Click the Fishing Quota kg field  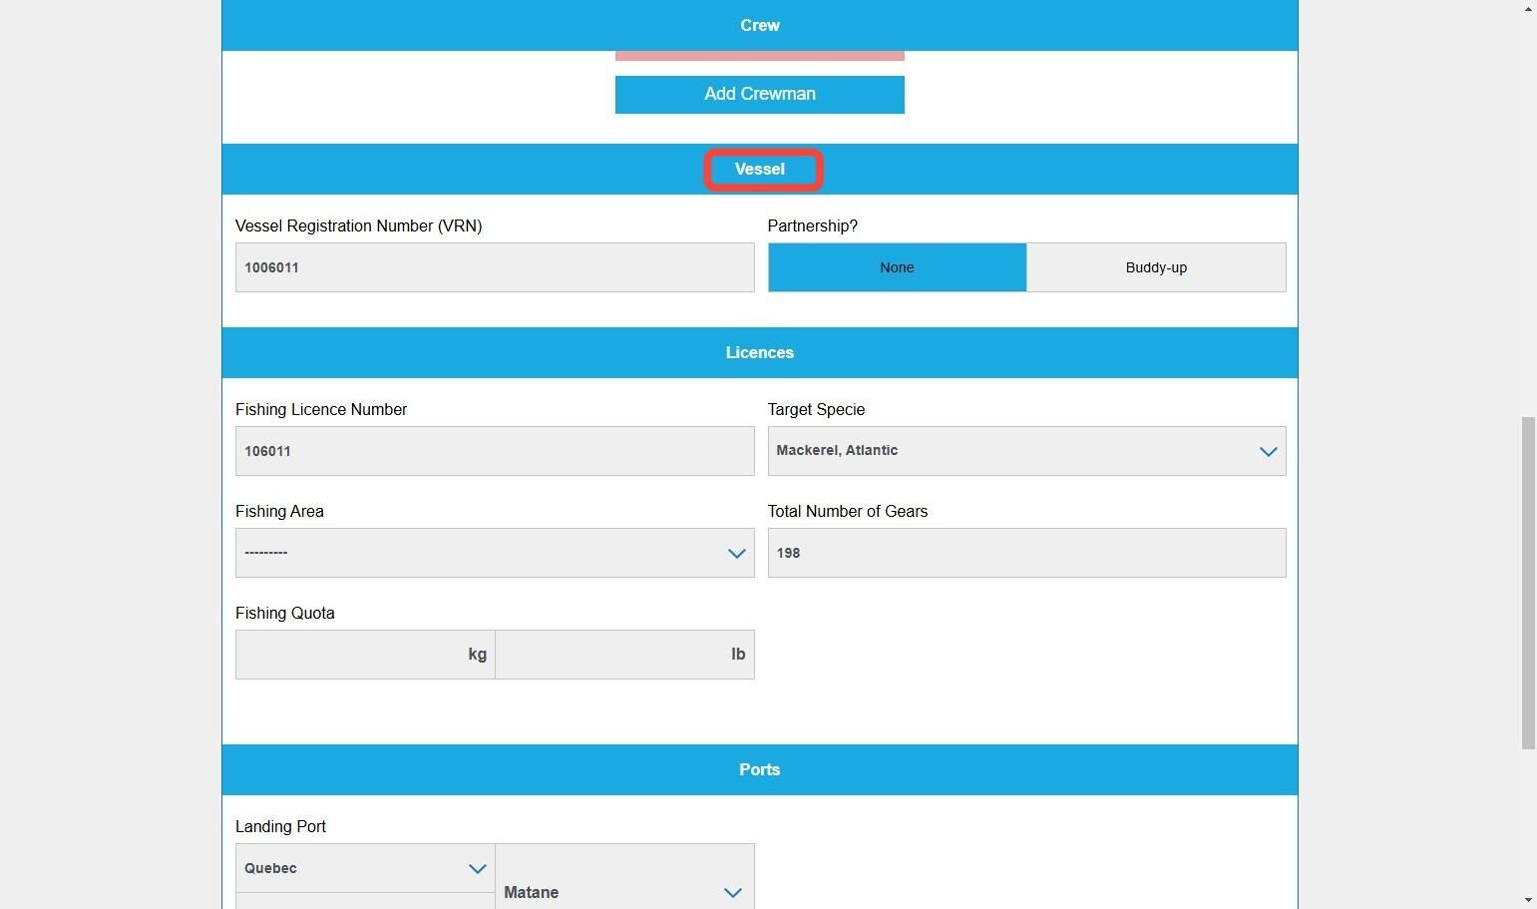pyautogui.click(x=365, y=655)
